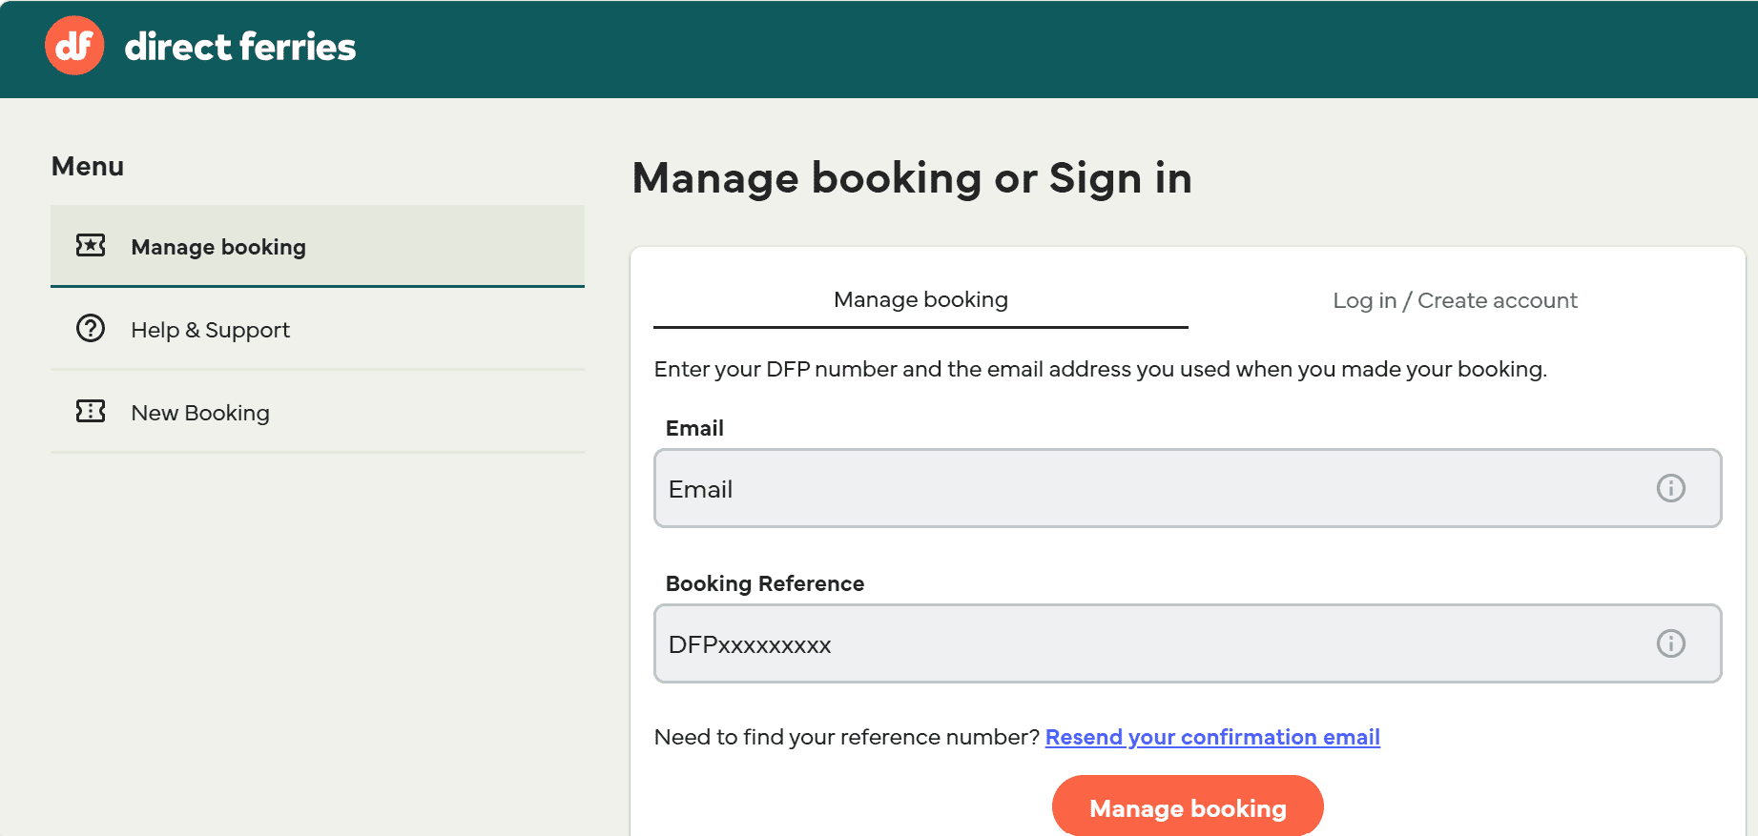Click Resend your confirmation email link
The height and width of the screenshot is (836, 1758).
[1212, 737]
